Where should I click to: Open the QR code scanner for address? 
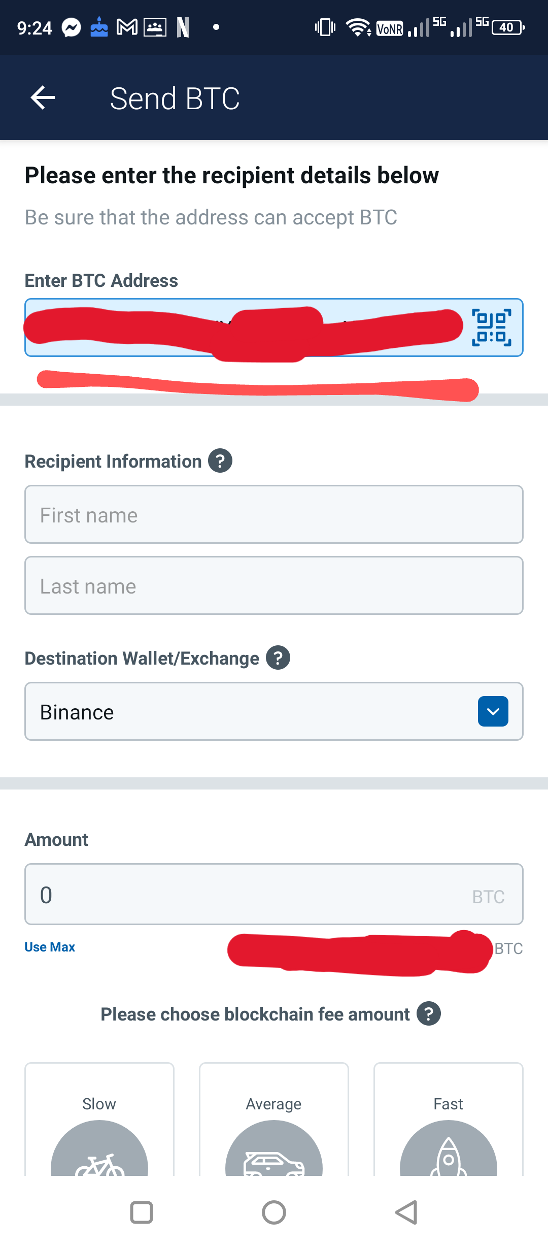(x=491, y=327)
